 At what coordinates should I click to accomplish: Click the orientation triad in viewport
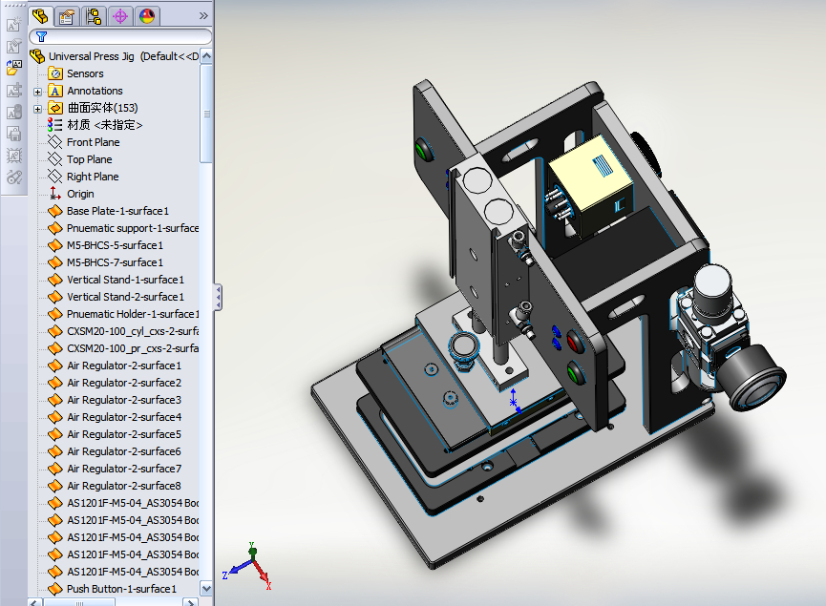click(x=247, y=567)
